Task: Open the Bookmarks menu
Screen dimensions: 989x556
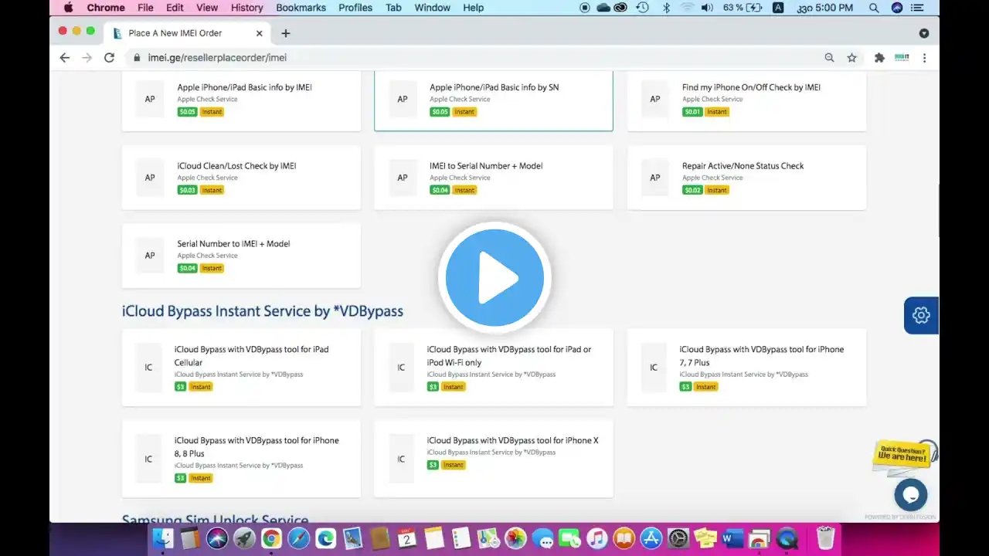Action: click(301, 8)
